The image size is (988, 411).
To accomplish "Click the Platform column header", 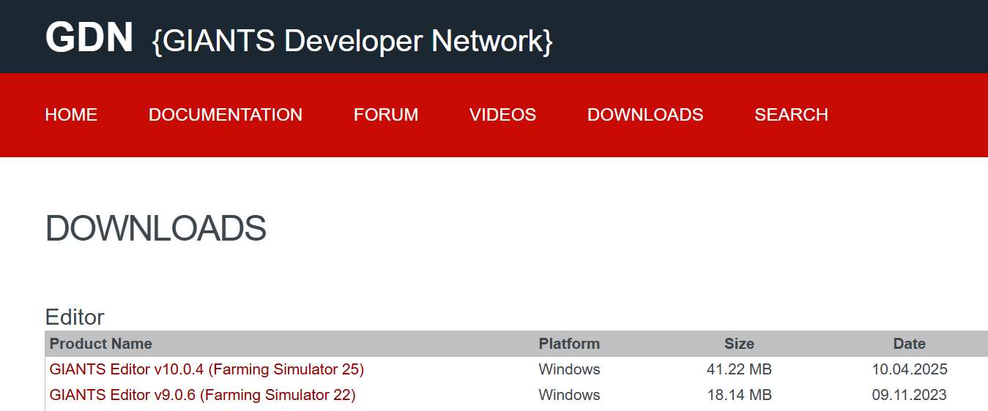I will click(x=569, y=344).
